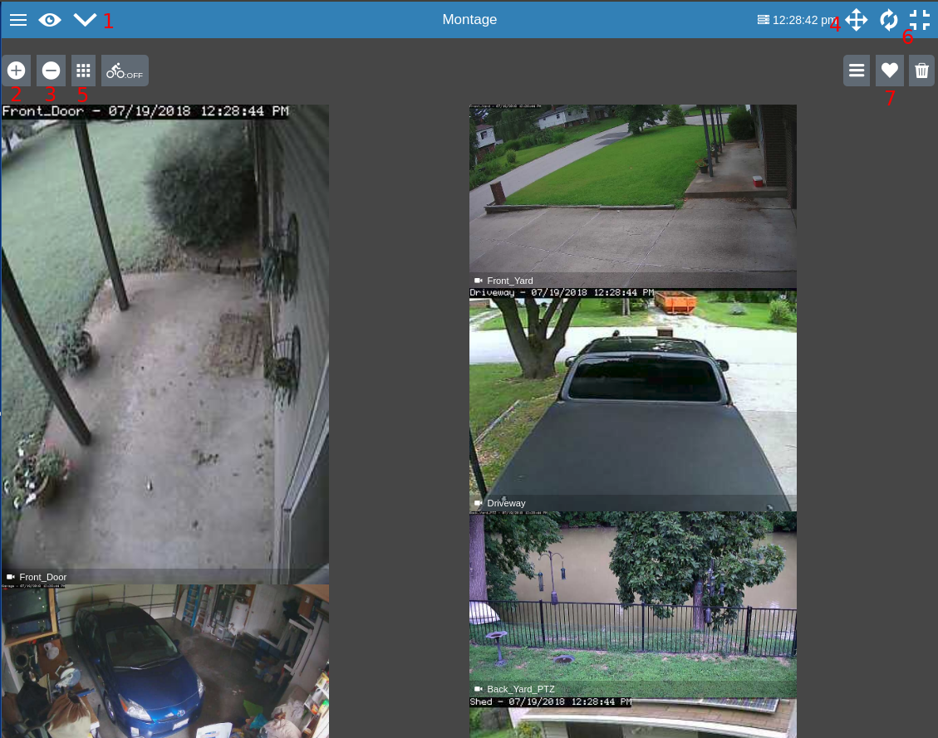
Task: Click the Front_Door camera label
Action: [43, 577]
